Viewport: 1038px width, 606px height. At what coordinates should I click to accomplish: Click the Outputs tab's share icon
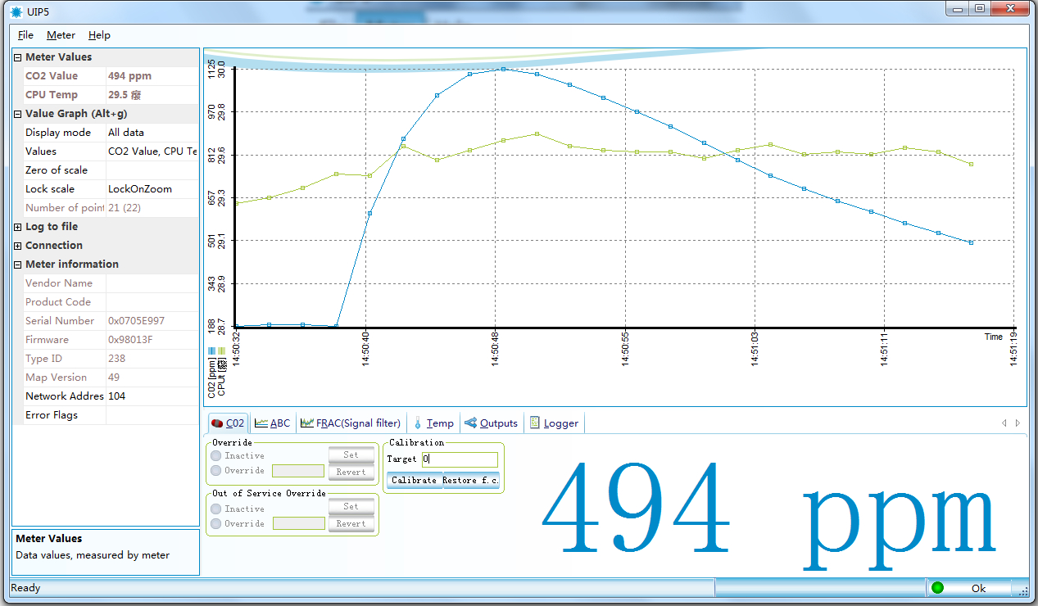point(470,423)
